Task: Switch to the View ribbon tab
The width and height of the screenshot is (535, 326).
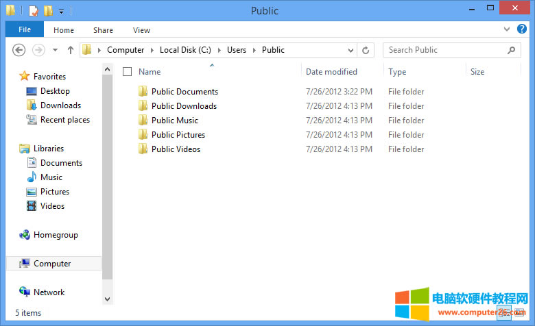Action: (x=141, y=30)
